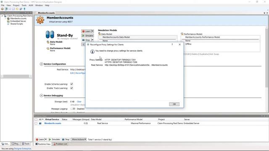Close the Reconfigure Proxy Settings dialog
This screenshot has width=269, height=151.
tap(179, 44)
